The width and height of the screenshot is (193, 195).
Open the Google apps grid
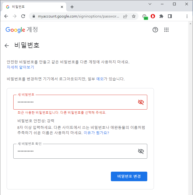(x=166, y=30)
